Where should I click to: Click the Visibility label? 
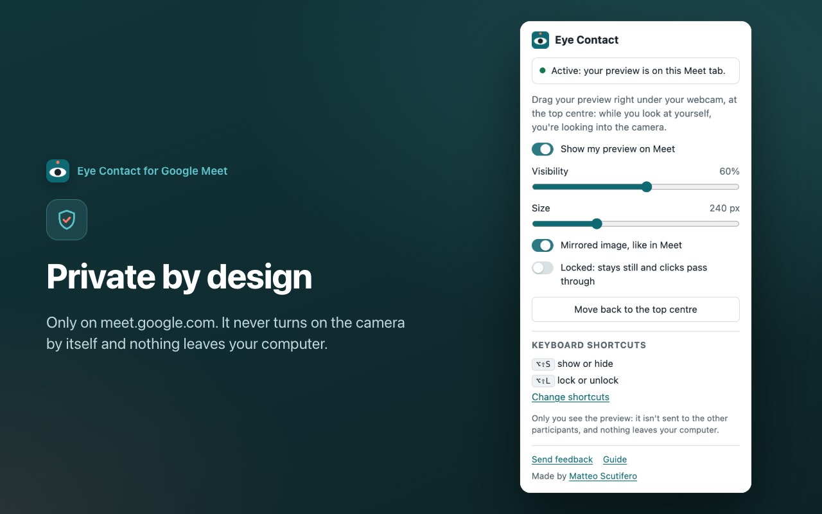550,172
